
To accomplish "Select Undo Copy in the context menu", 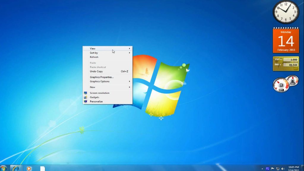I will [x=96, y=71].
